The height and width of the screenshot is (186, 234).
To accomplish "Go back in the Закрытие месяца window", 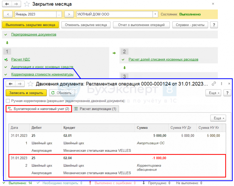I will pos(7,4).
